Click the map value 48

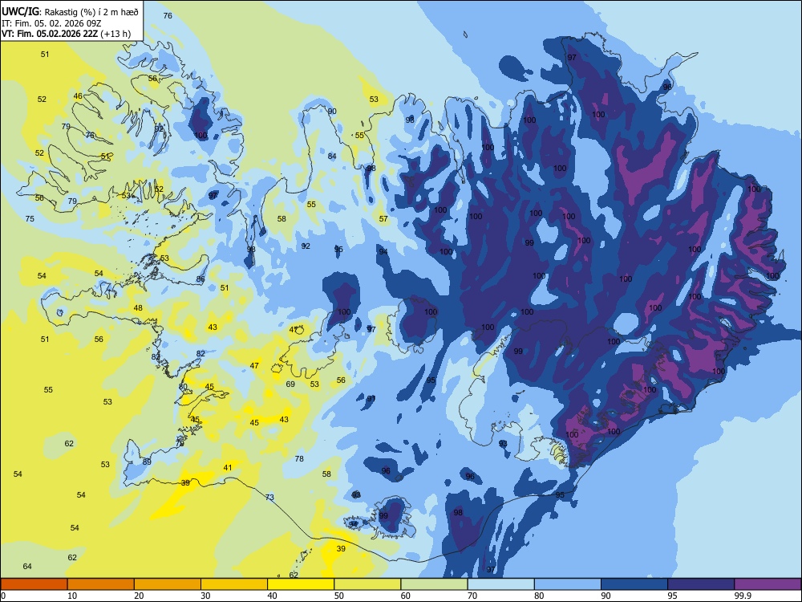click(138, 307)
